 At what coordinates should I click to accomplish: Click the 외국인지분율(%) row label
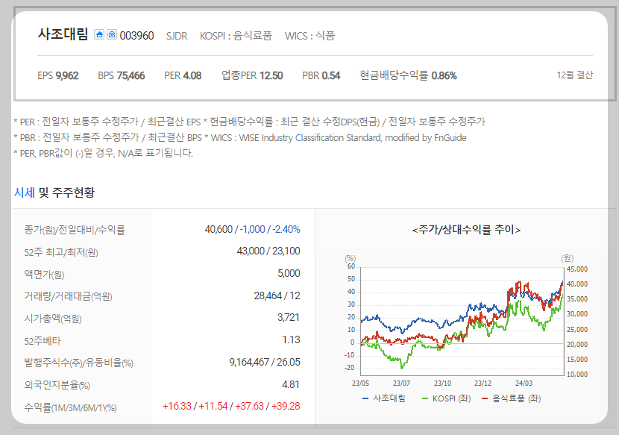(x=57, y=385)
